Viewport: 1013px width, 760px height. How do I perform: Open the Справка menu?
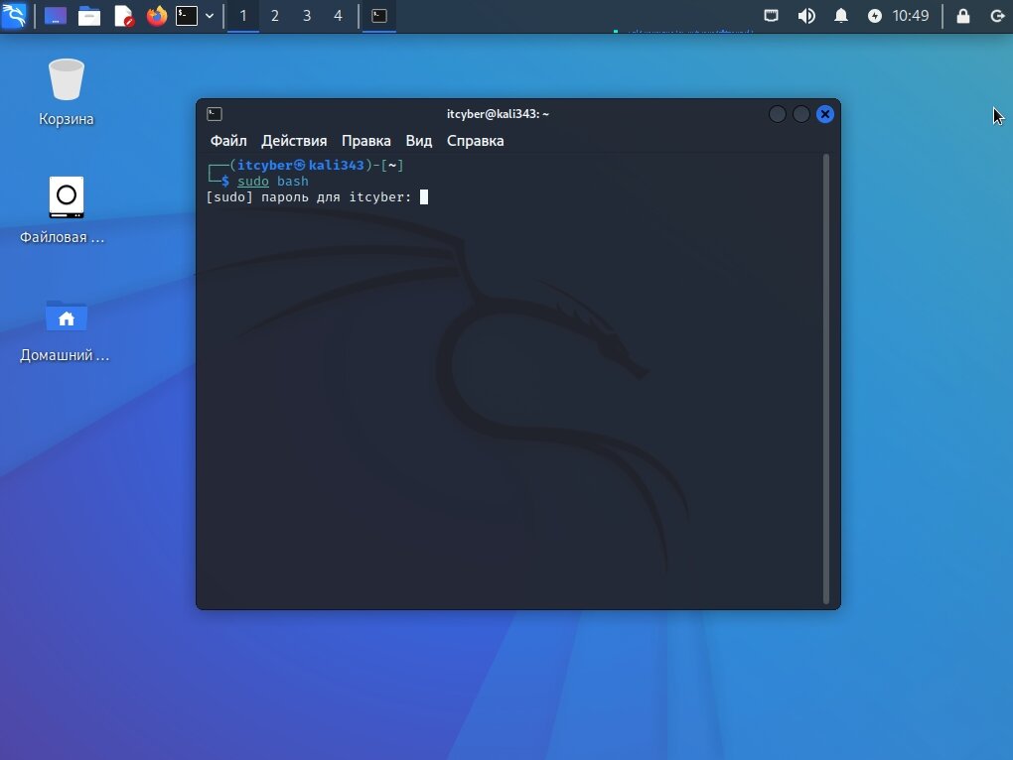[476, 141]
